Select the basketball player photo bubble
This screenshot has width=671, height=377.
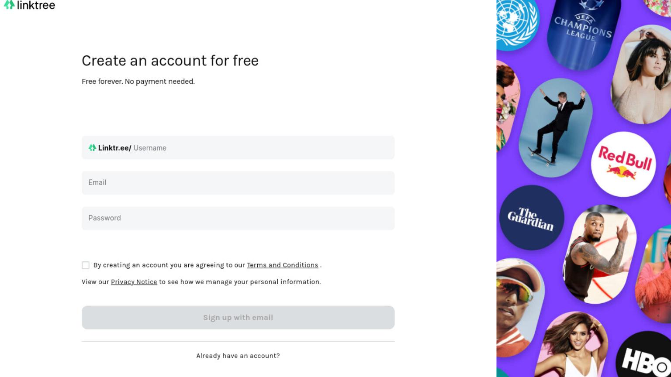599,254
